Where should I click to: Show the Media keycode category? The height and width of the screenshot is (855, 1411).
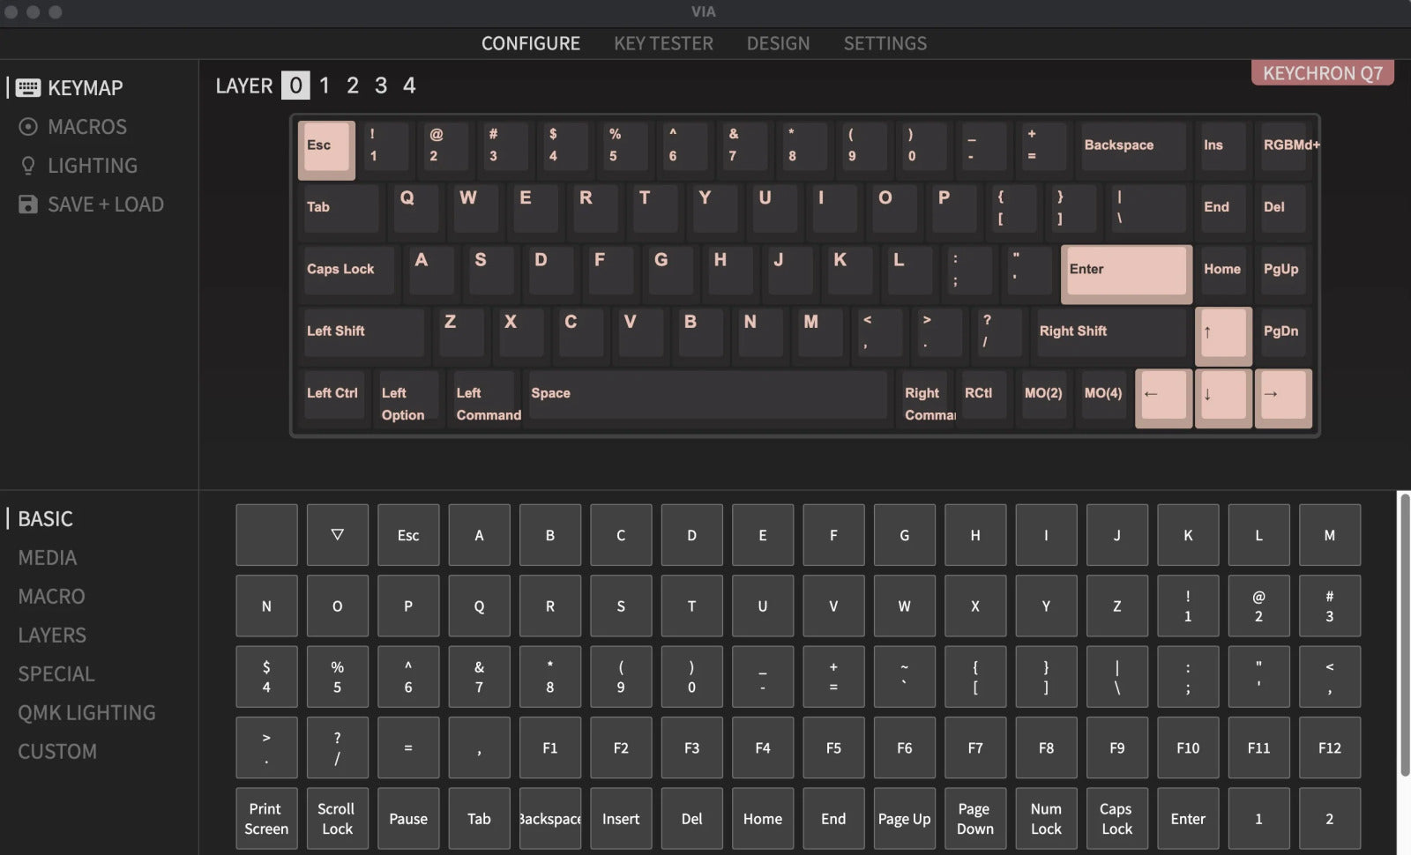click(48, 558)
